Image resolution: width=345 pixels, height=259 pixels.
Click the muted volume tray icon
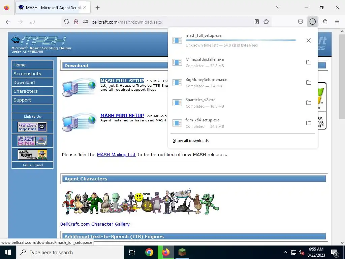pyautogui.click(x=301, y=252)
